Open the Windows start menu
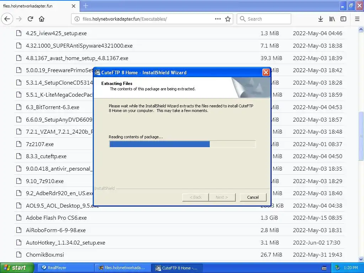Image resolution: width=364 pixels, height=273 pixels. coord(17,268)
